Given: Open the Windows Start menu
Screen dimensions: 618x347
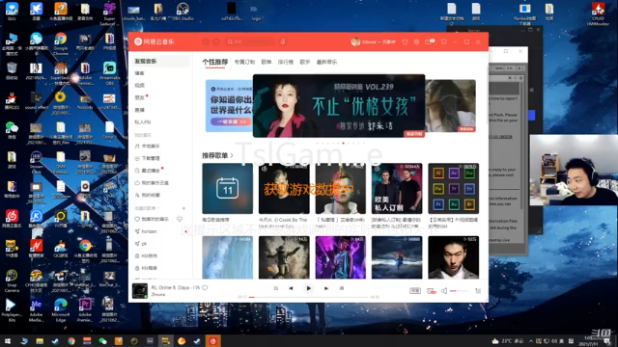Looking at the screenshot, I should (x=7, y=341).
